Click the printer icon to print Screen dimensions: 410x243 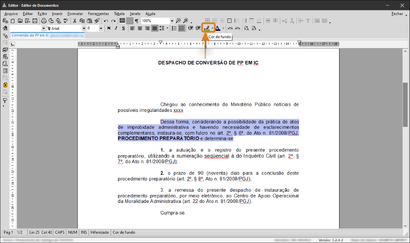click(x=44, y=21)
